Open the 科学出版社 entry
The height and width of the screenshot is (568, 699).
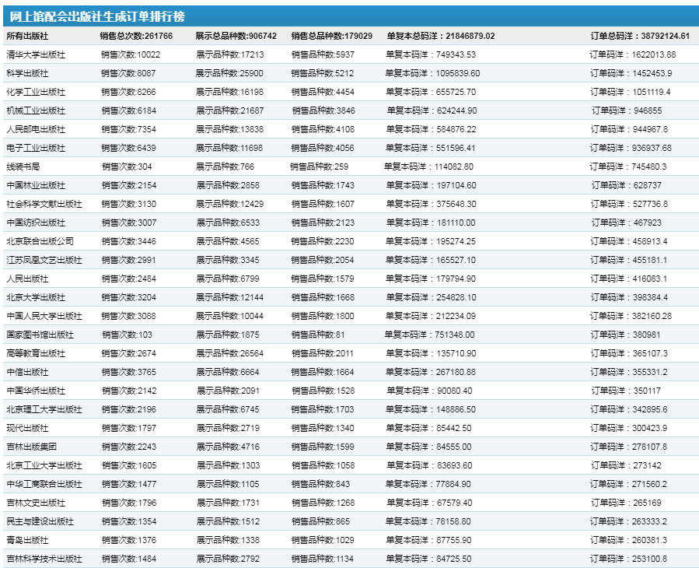click(x=27, y=73)
